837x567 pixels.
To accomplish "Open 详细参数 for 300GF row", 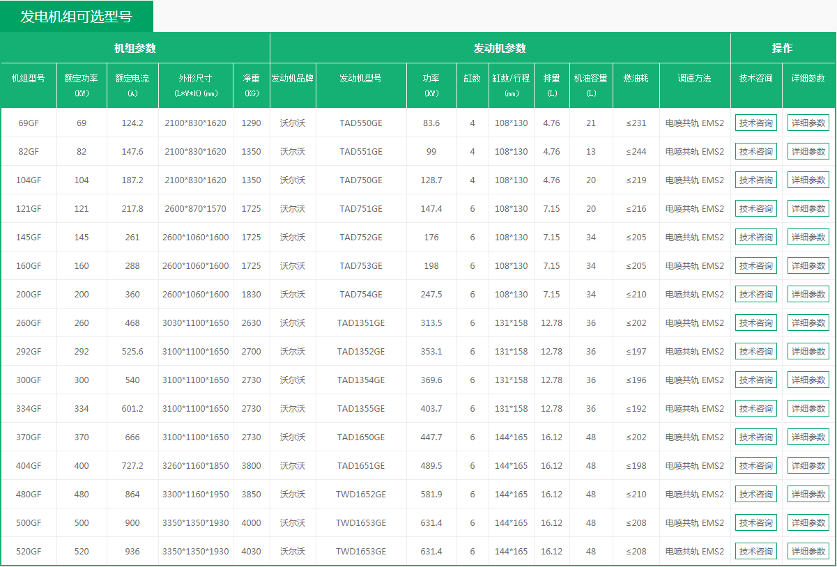I will pyautogui.click(x=808, y=380).
